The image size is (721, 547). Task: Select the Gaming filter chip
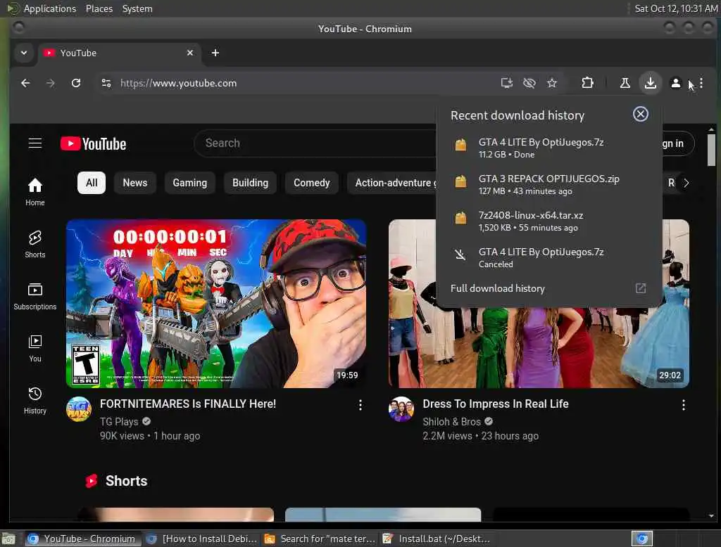190,183
